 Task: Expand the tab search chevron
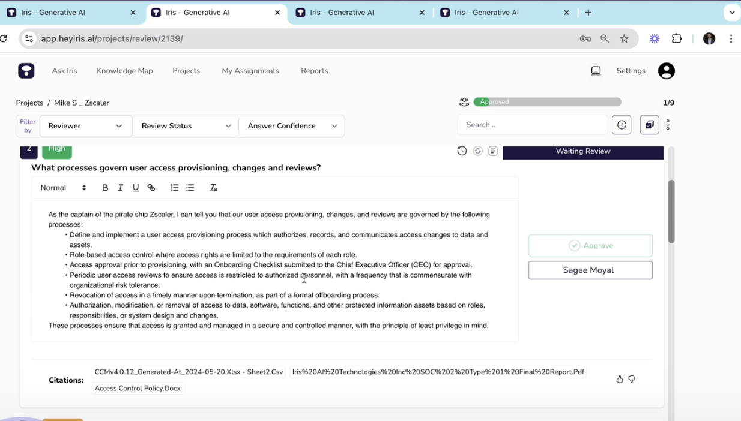coord(731,12)
